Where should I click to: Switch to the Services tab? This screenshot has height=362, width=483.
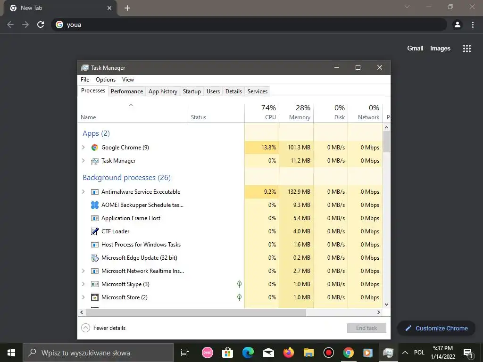(x=258, y=91)
